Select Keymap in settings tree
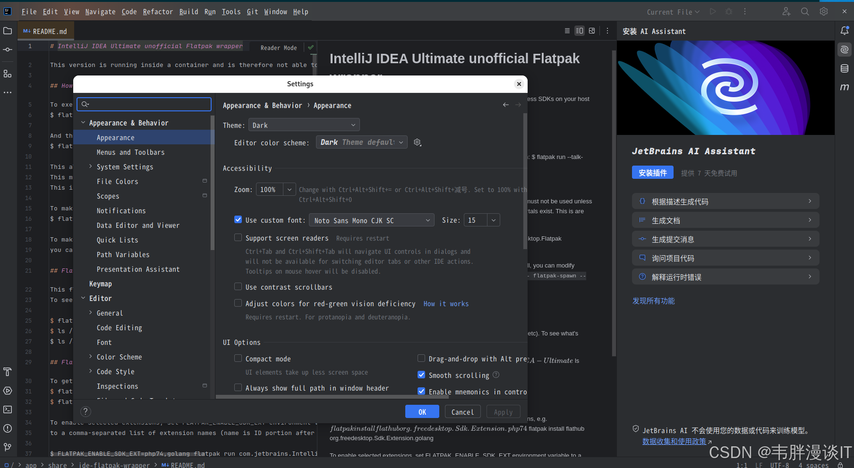This screenshot has height=468, width=854. pos(101,284)
